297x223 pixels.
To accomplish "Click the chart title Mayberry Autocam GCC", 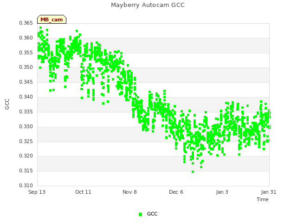I will 148,5.
